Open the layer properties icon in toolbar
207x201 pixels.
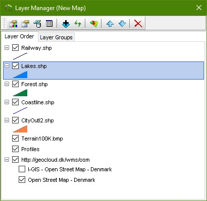pyautogui.click(x=25, y=24)
